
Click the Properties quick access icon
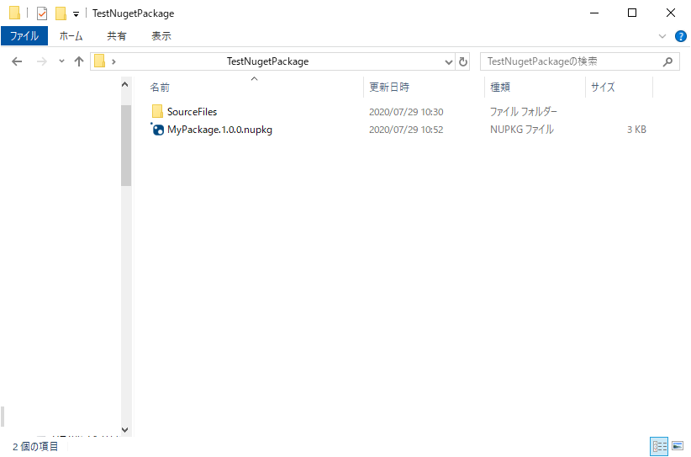pos(42,13)
